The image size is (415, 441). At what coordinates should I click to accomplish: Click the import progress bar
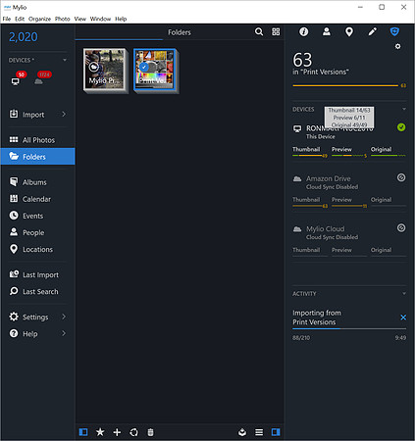click(349, 328)
